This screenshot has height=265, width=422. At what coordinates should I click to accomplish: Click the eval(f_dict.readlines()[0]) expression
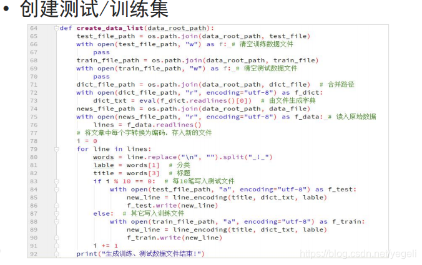[x=195, y=101]
